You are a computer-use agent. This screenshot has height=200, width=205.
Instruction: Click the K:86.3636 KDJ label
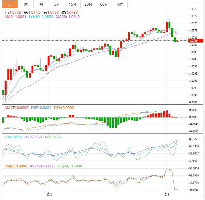pos(13,137)
